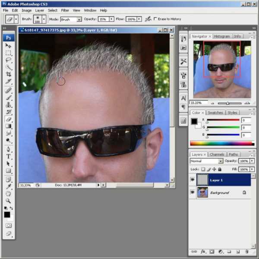Select the Rectangle shape tool
The image size is (259, 259).
[8, 171]
